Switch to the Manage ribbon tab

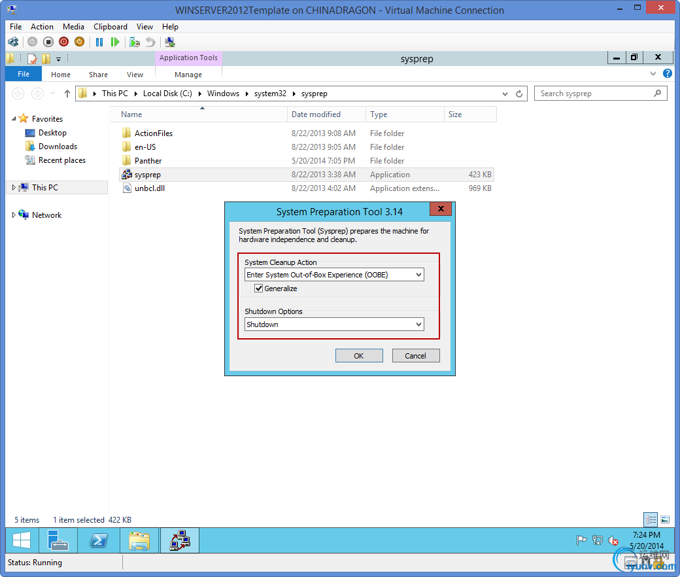(188, 75)
